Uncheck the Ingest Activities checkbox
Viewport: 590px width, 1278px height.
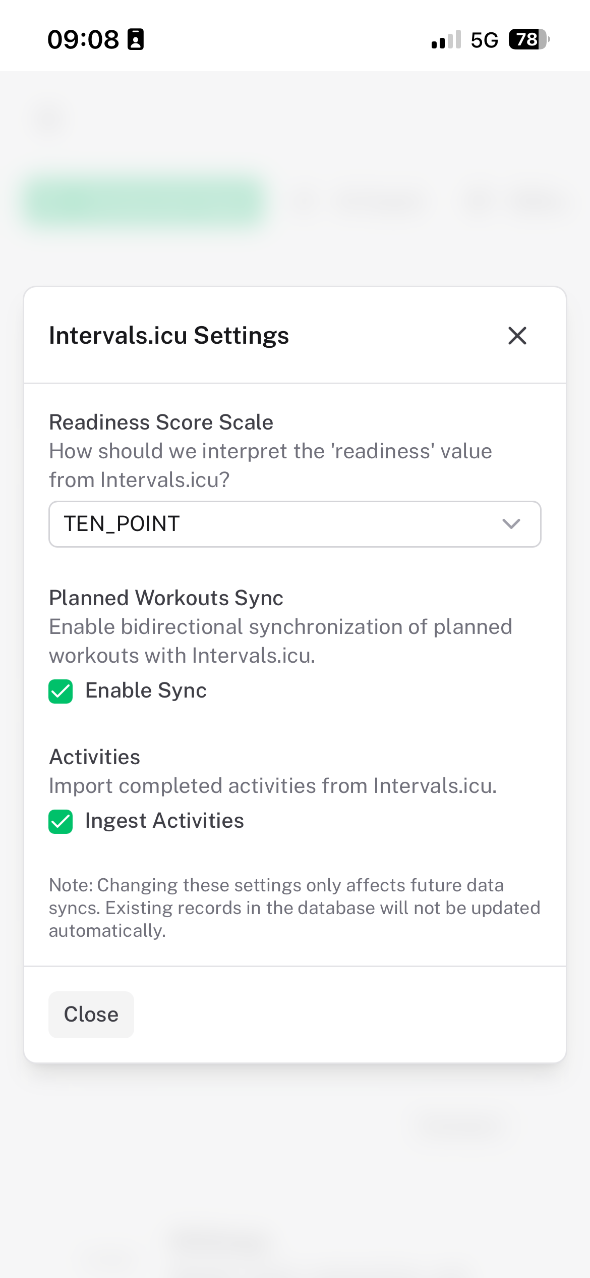[61, 821]
